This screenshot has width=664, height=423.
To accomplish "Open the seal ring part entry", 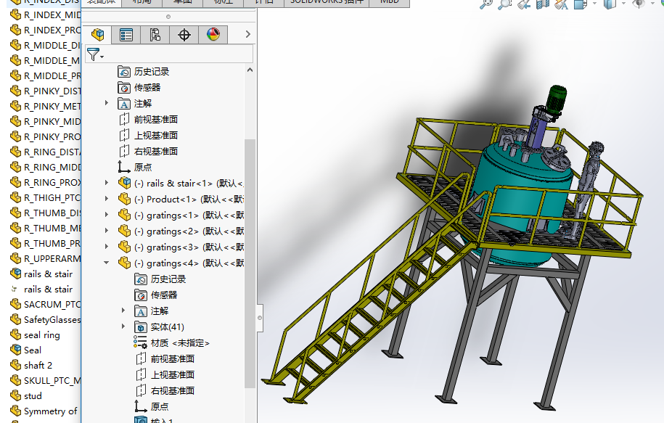I will [x=41, y=334].
